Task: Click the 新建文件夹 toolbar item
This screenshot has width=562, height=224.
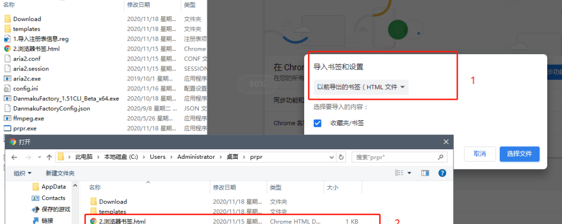Action: point(60,173)
